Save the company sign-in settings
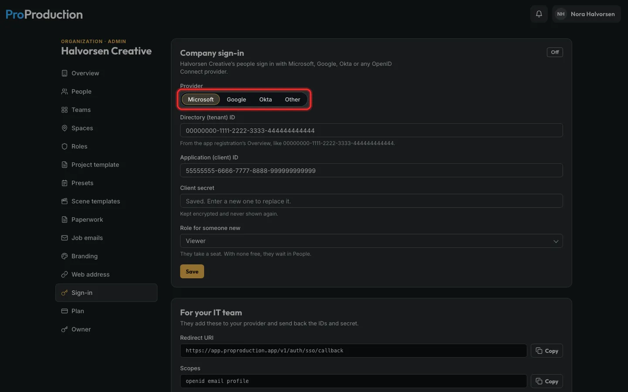 192,271
